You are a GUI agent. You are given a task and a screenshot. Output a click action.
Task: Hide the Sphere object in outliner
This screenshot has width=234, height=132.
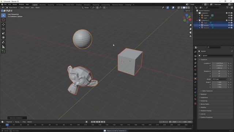tap(229, 25)
